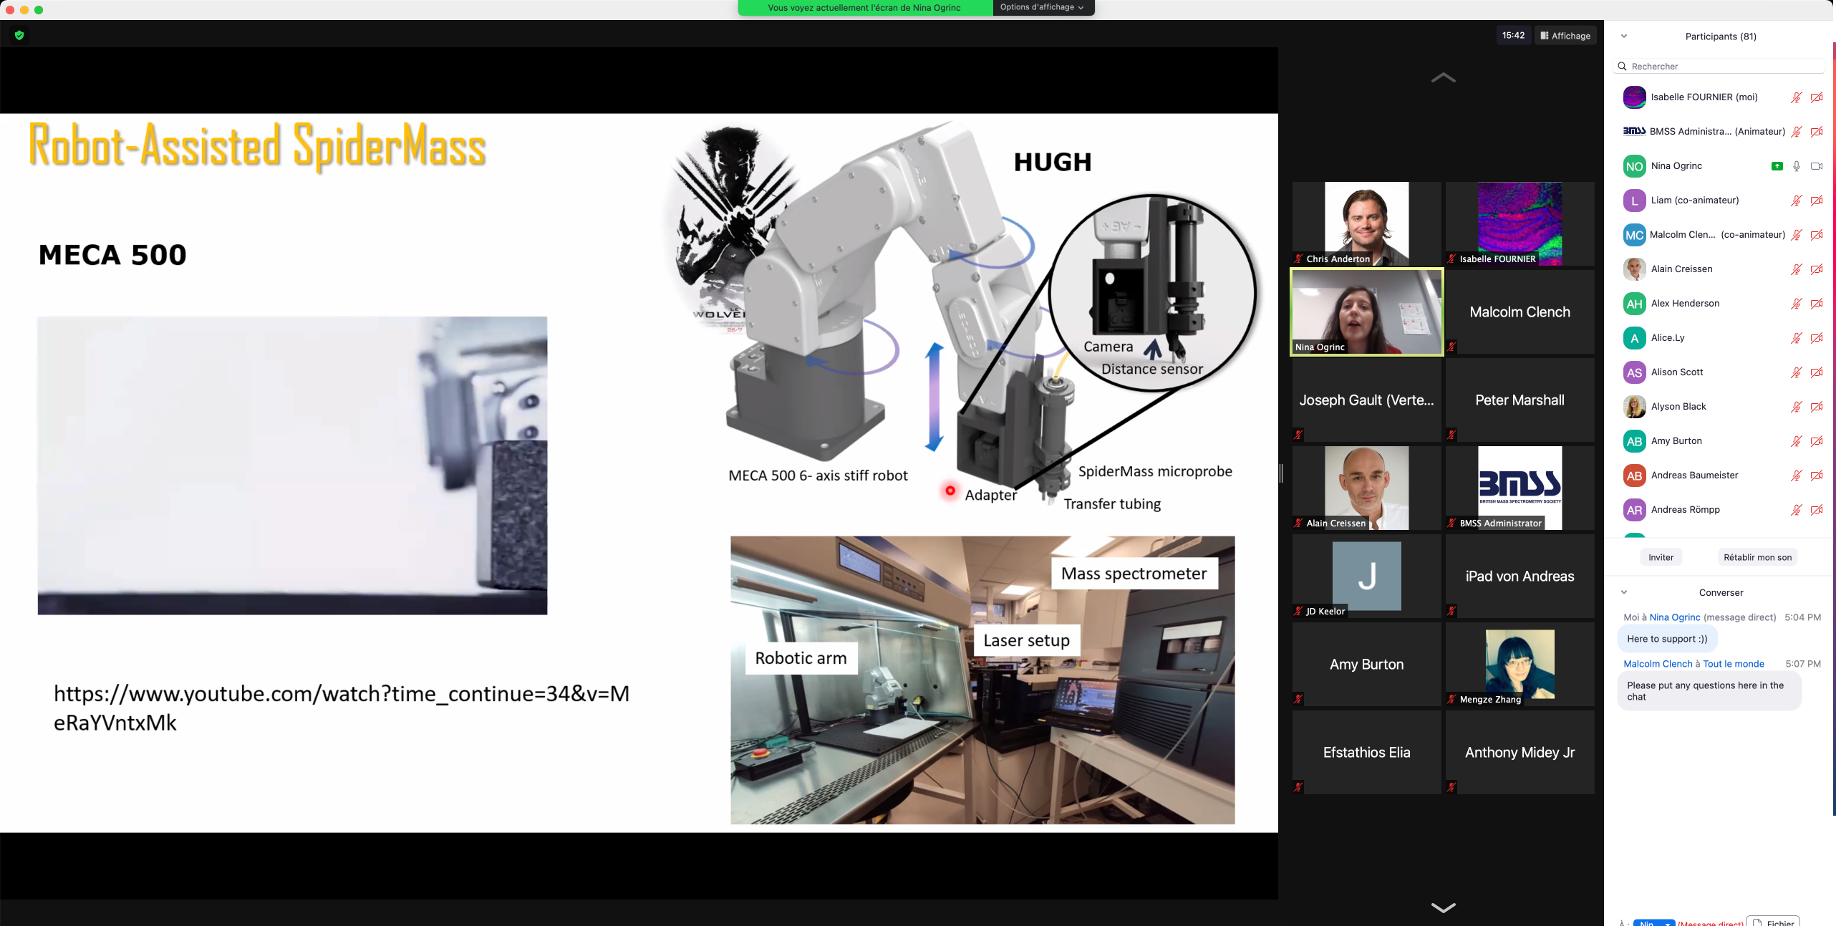
Task: Click the divider handle beside shared screen
Action: coord(1281,473)
